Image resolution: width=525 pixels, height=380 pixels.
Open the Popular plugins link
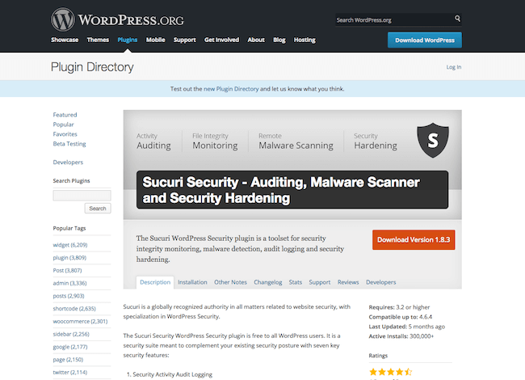click(63, 125)
